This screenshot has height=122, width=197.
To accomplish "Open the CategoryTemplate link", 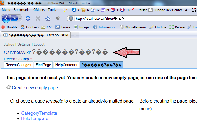I will 39,113.
